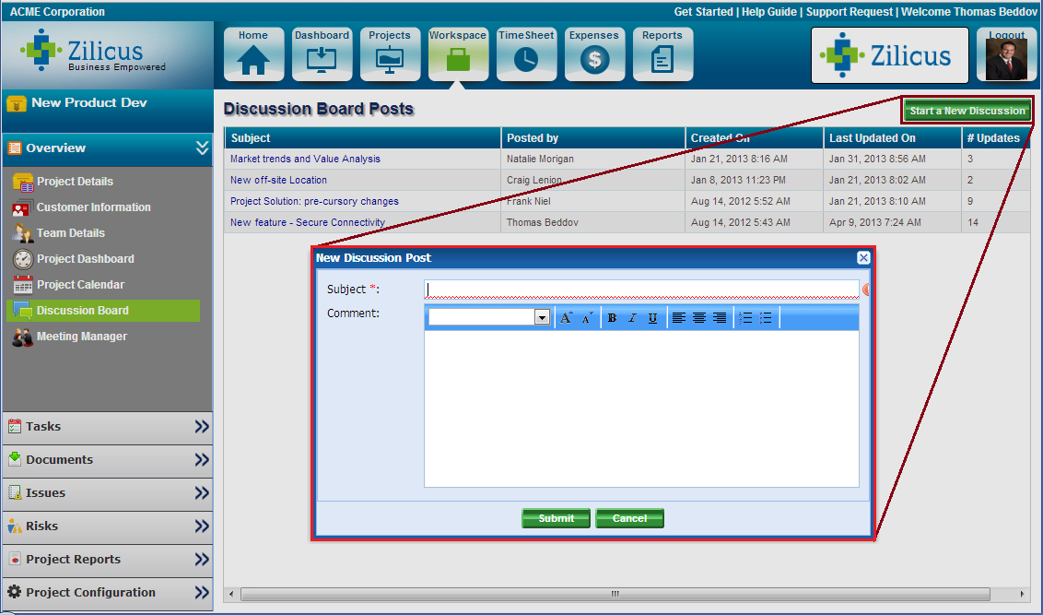Viewport: 1043px width, 615px height.
Task: Apply underline formatting in comment editor
Action: point(652,318)
